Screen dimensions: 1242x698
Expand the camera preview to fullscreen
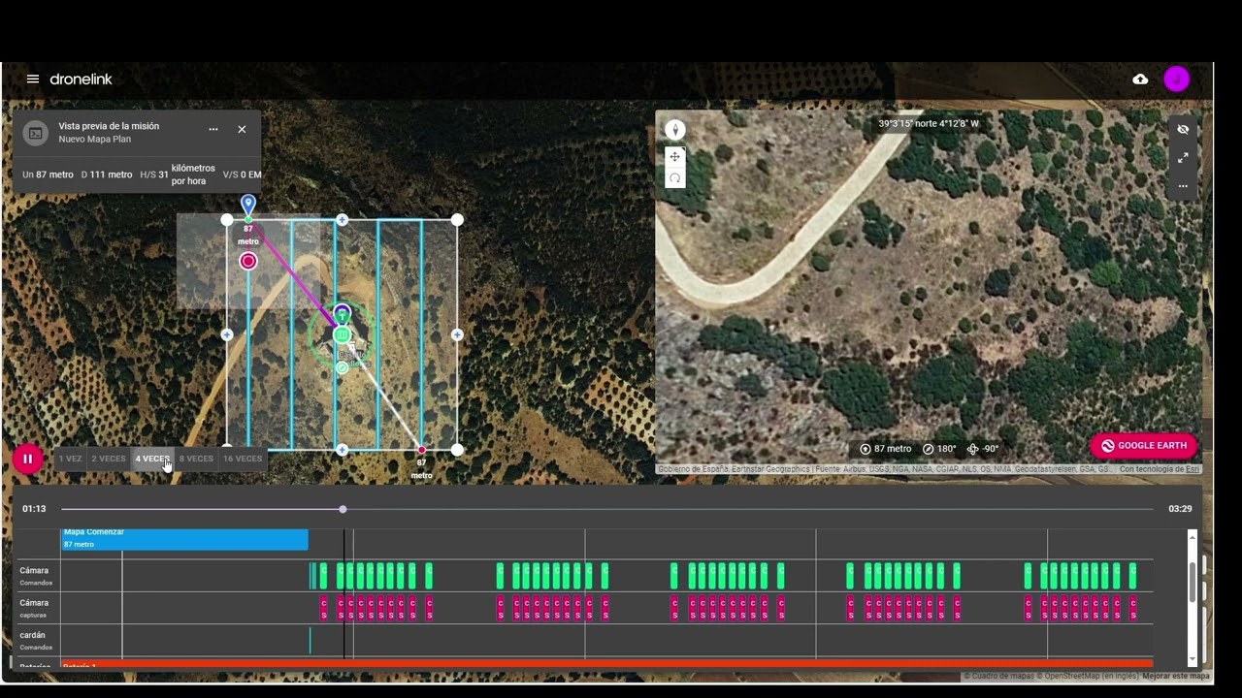point(1183,157)
